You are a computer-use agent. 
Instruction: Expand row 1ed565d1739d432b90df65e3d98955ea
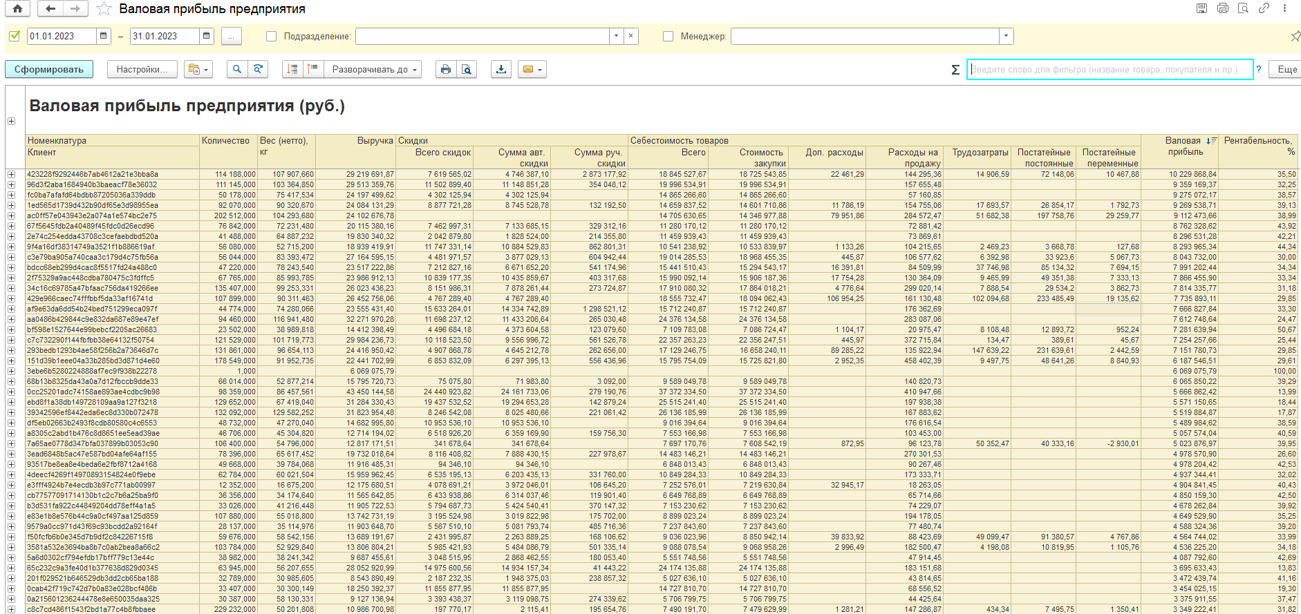coord(11,205)
